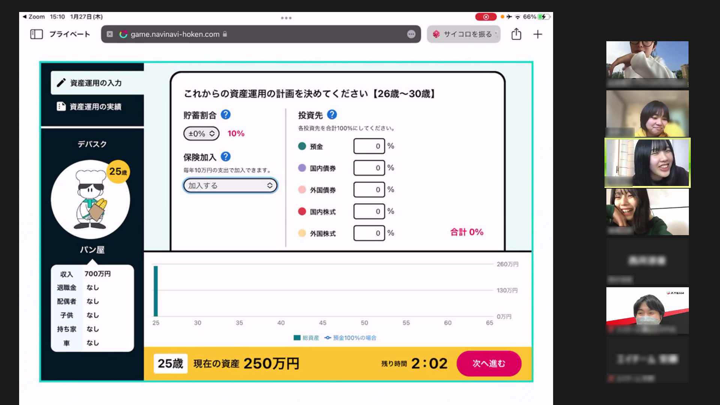Click the help icon next to 投資先
Image resolution: width=720 pixels, height=405 pixels.
332,115
